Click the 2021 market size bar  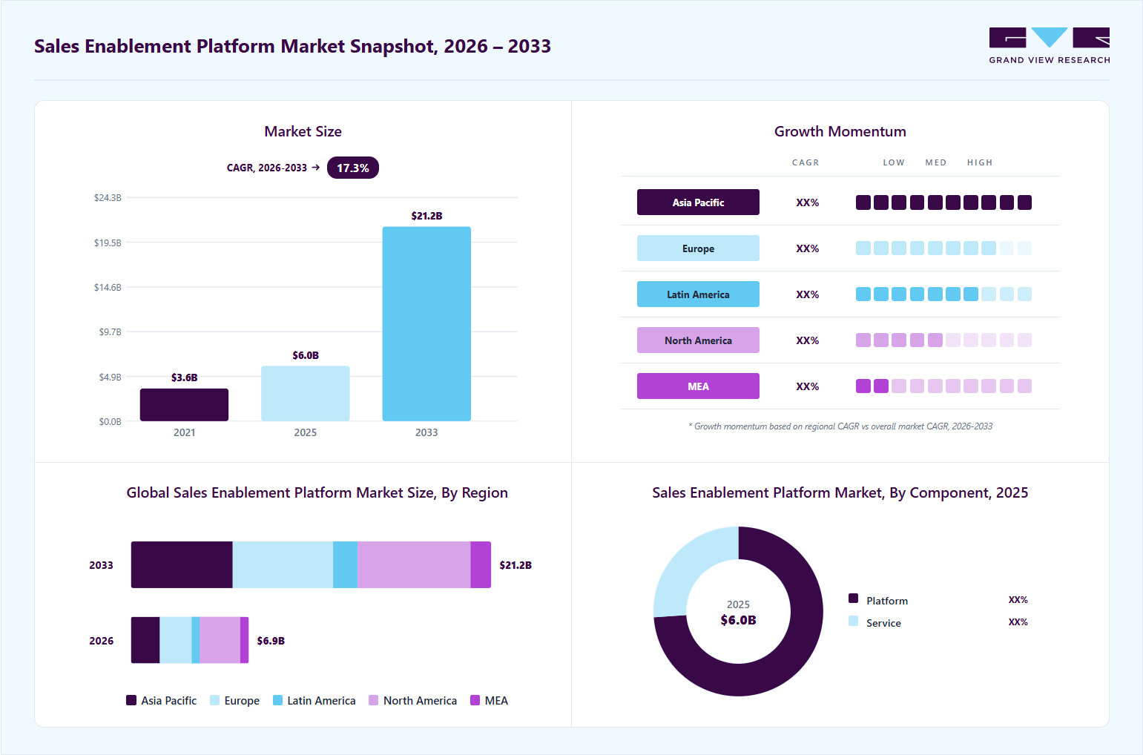click(184, 405)
